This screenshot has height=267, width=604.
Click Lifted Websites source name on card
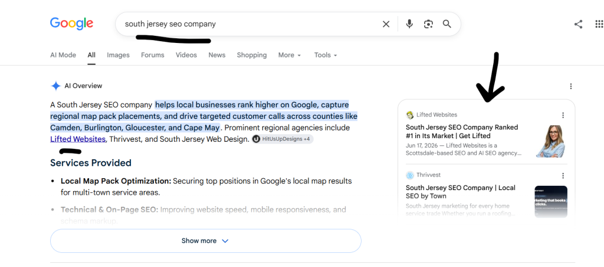tap(437, 115)
